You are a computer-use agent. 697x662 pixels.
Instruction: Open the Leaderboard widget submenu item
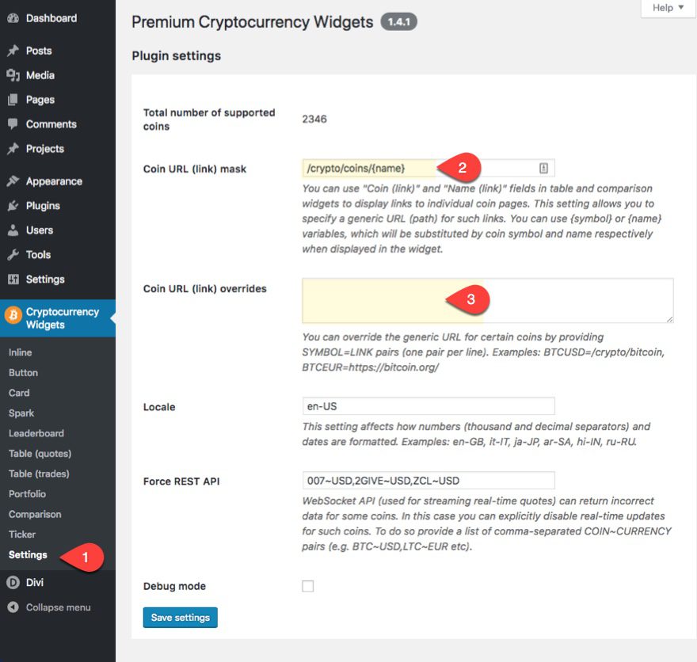coord(36,433)
